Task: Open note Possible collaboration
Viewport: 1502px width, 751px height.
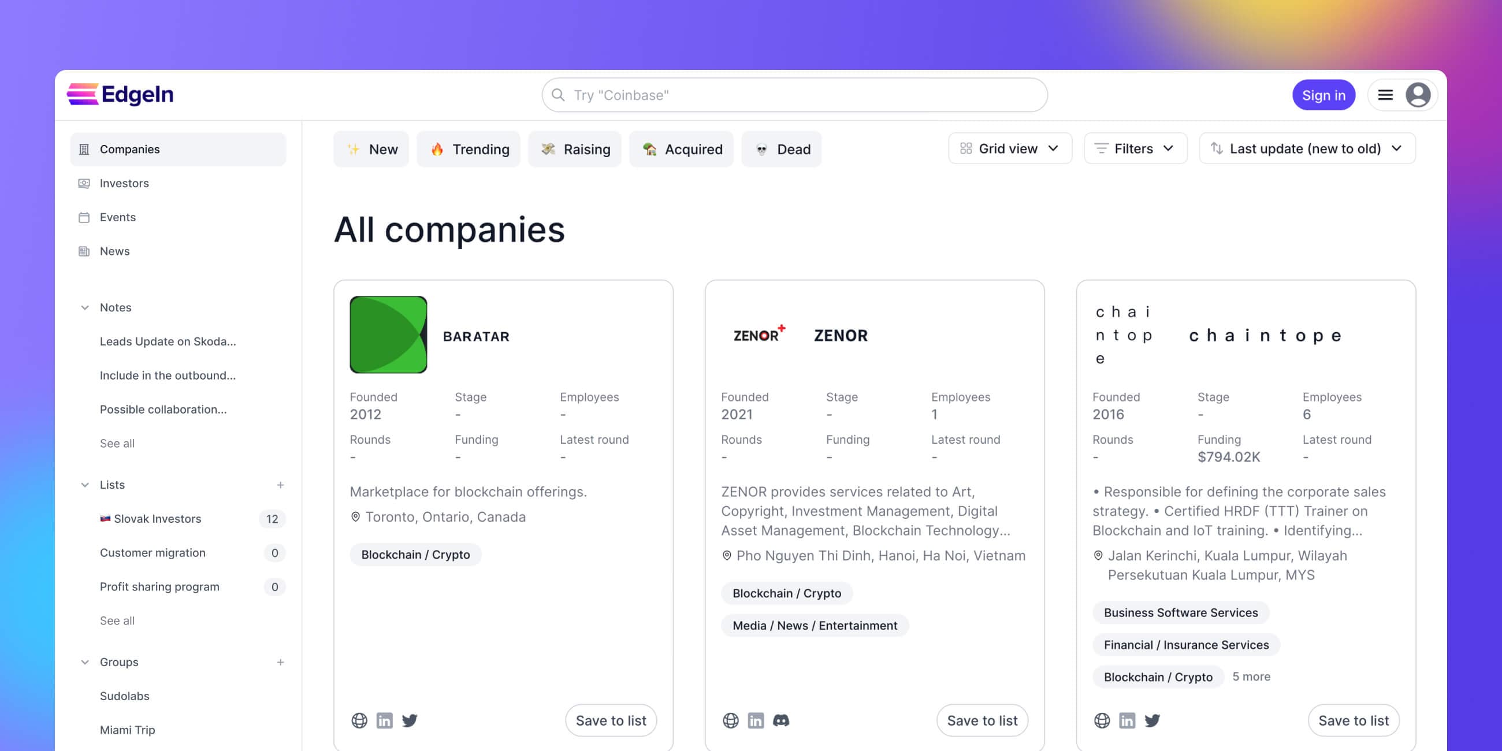Action: [x=163, y=410]
